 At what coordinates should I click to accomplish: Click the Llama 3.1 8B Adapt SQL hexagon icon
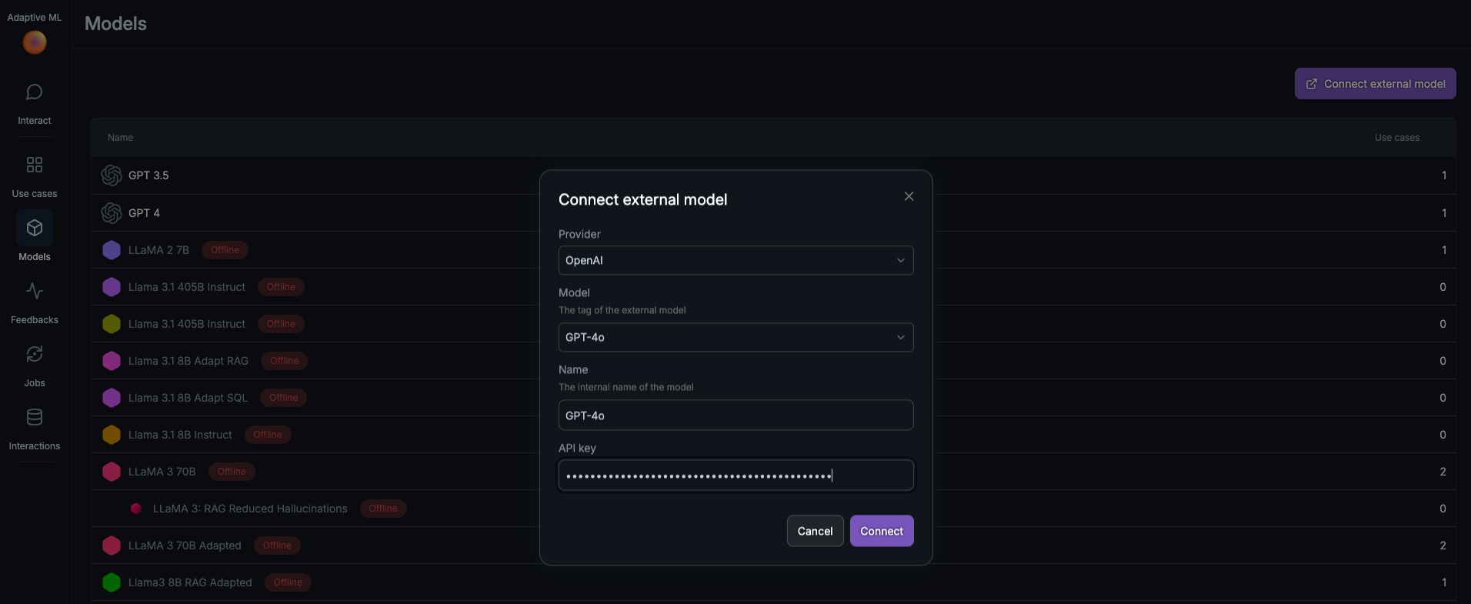[112, 398]
